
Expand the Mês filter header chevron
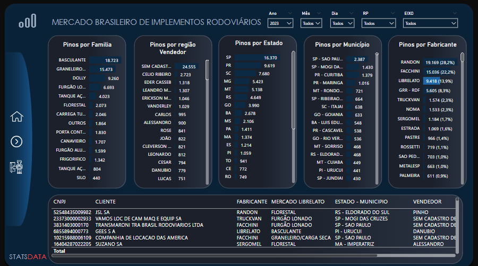[319, 13]
